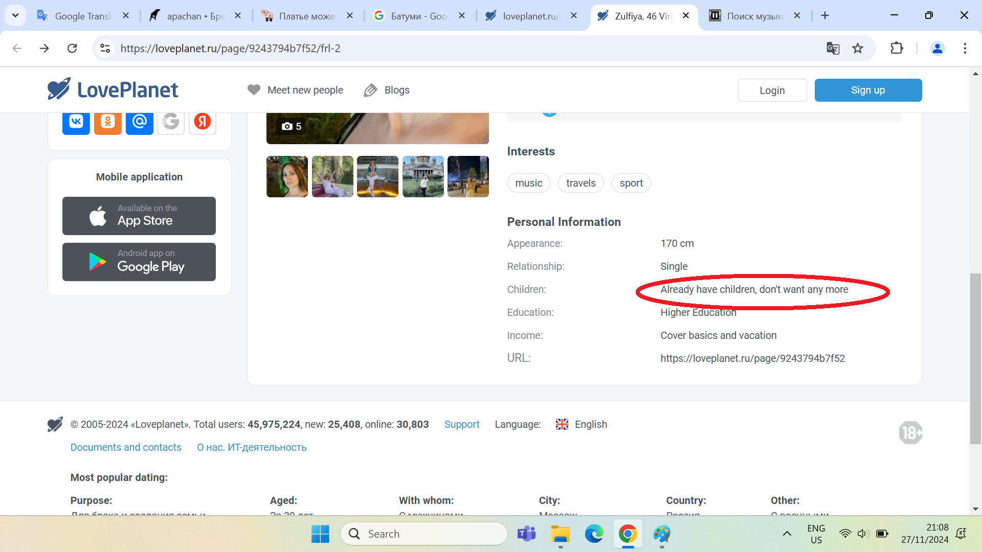Open the Chrome extensions puzzle icon
This screenshot has height=552, width=982.
click(897, 49)
